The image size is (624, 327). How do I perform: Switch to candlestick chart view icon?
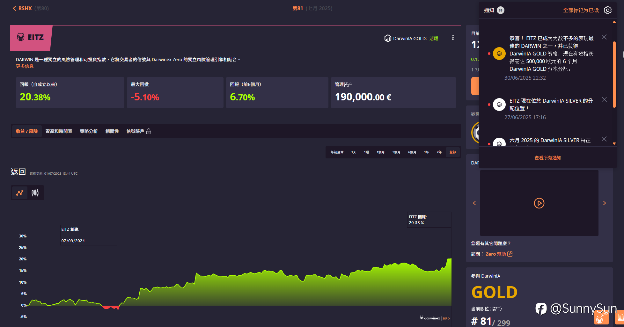pos(35,193)
